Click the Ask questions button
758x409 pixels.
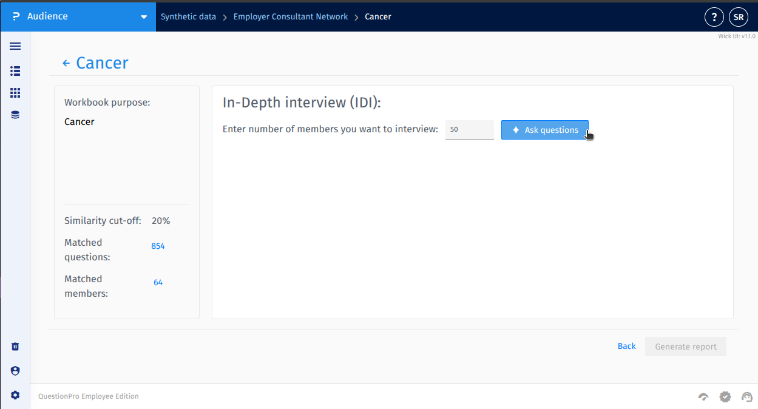[x=544, y=130]
